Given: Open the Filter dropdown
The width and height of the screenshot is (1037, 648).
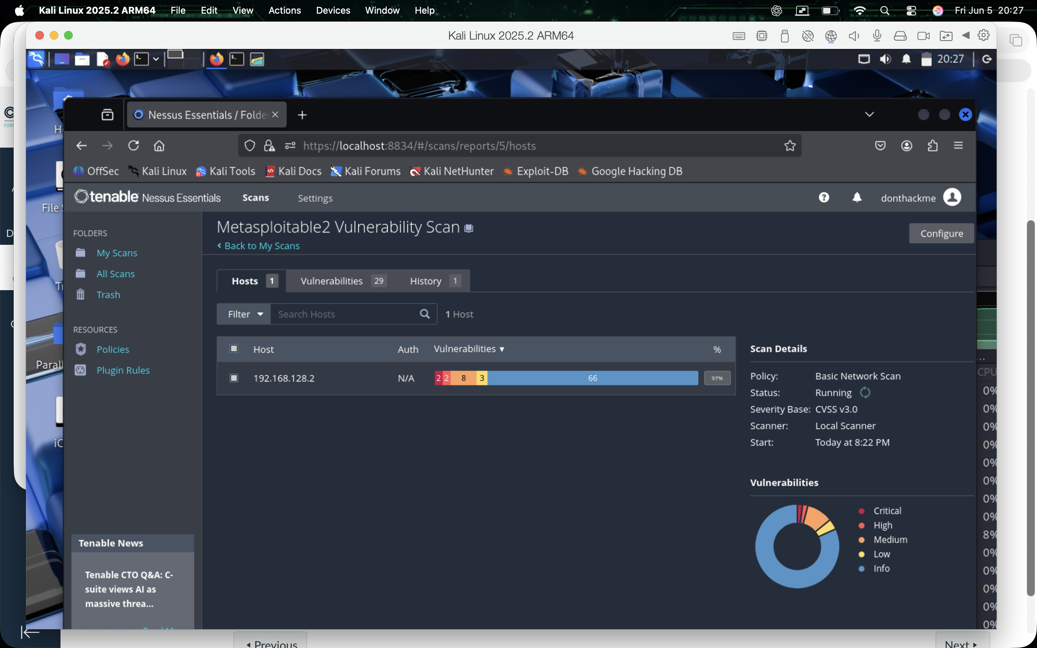Looking at the screenshot, I should click(244, 314).
